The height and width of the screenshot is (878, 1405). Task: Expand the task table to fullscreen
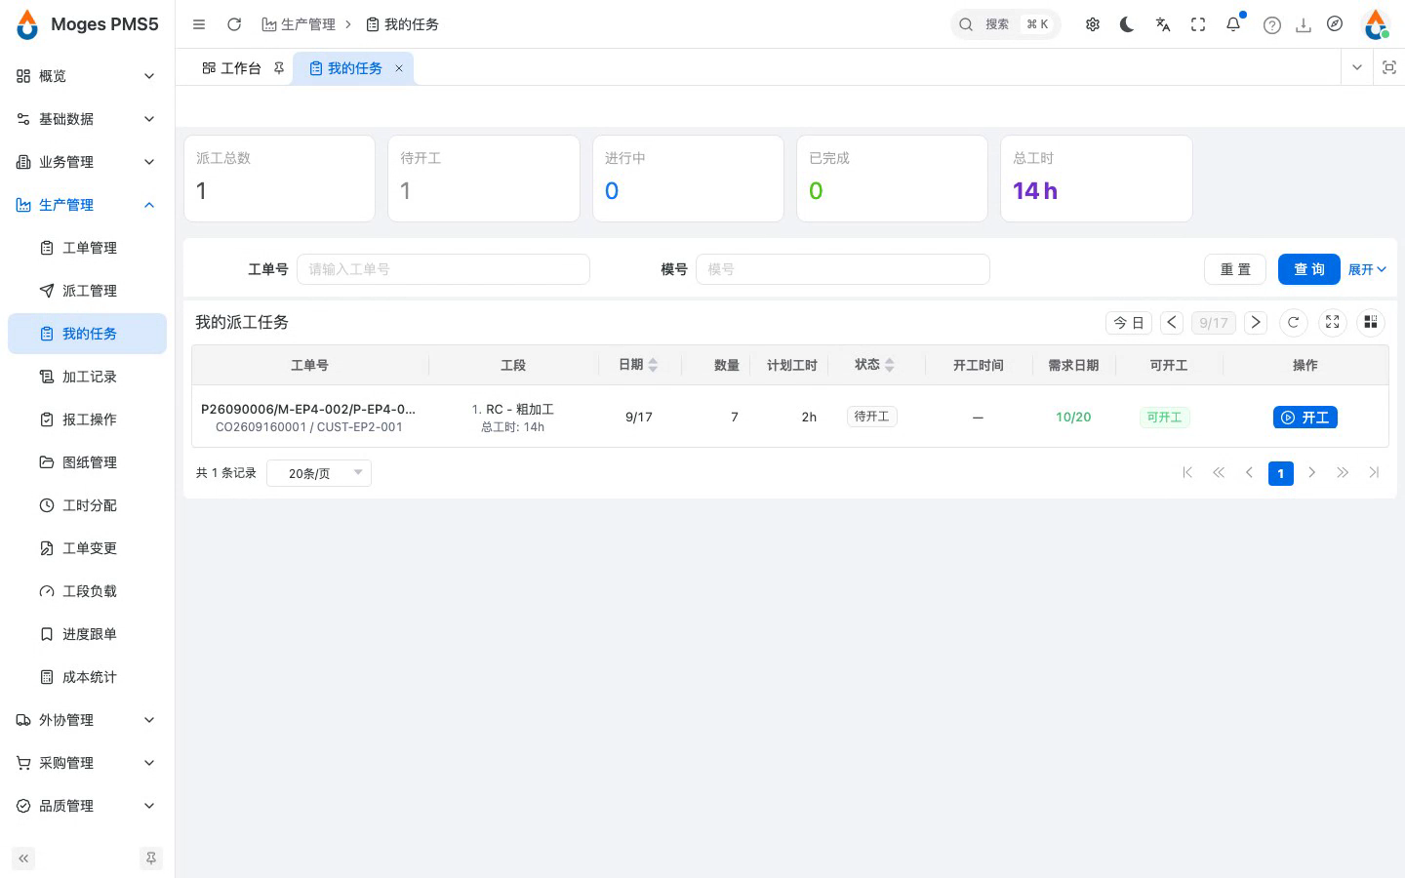tap(1332, 322)
